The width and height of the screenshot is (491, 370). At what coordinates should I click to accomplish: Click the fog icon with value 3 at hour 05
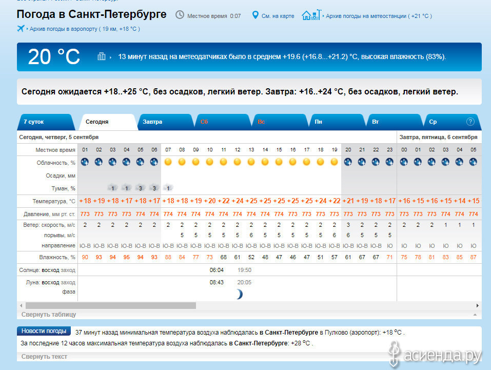(x=140, y=188)
